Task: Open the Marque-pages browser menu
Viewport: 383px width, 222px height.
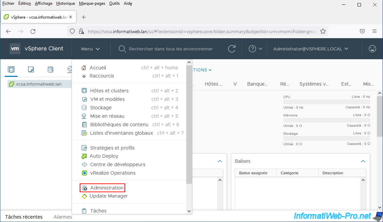Action: [92, 3]
